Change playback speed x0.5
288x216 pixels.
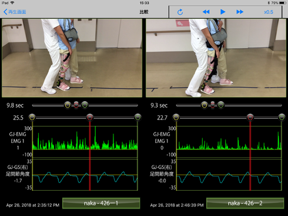point(269,12)
